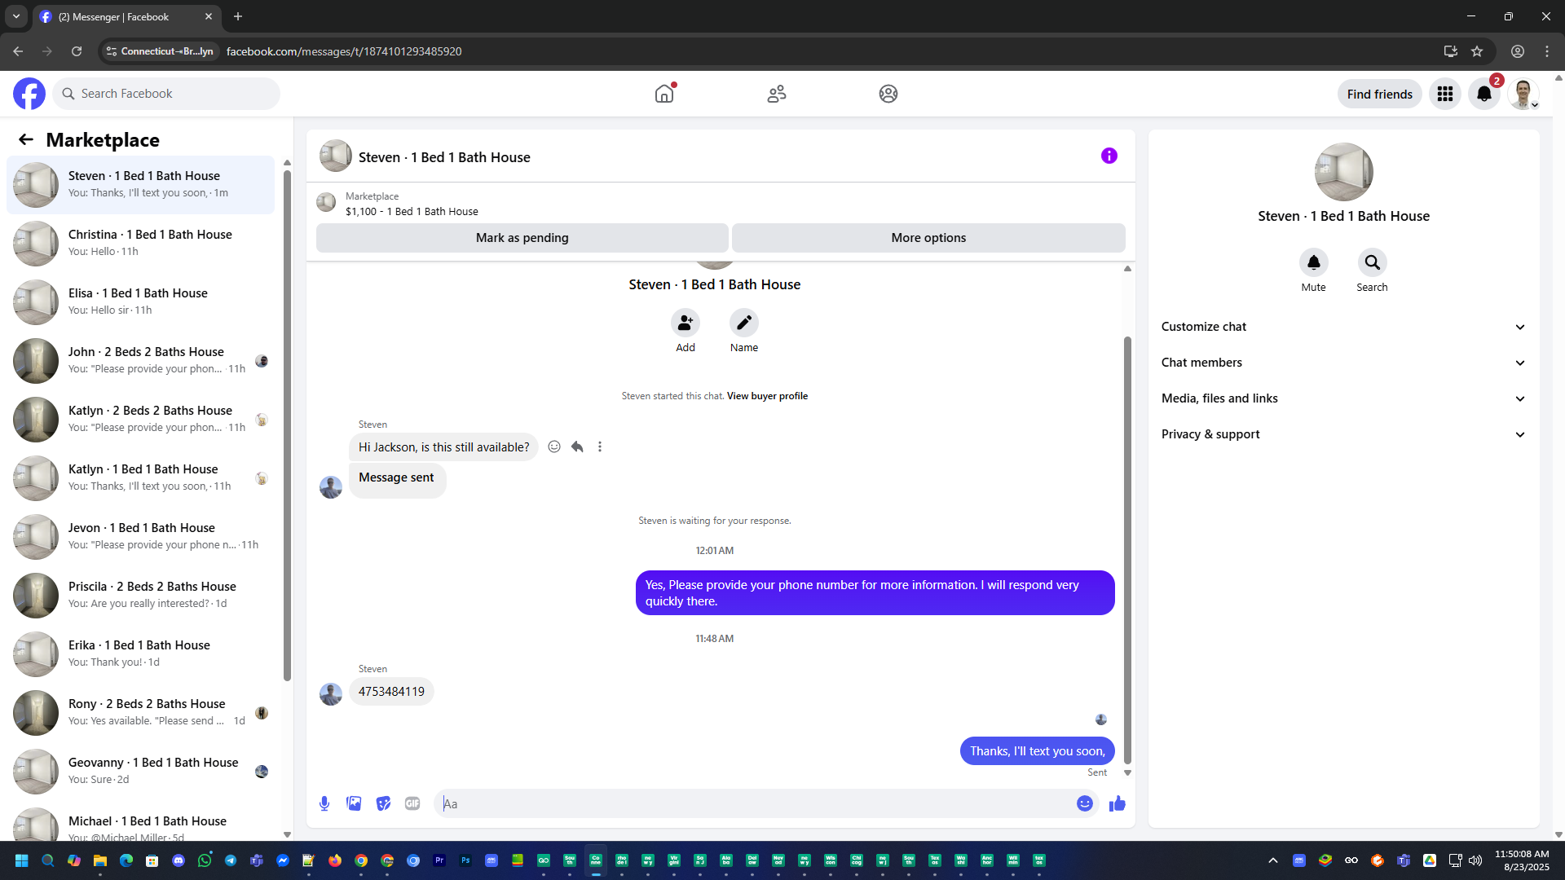Open the GIF picker icon
The width and height of the screenshot is (1565, 880).
[412, 803]
